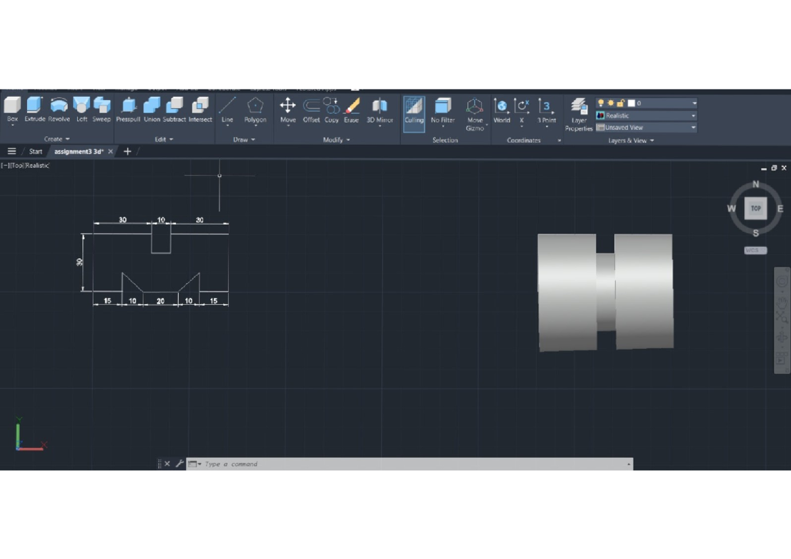Image resolution: width=791 pixels, height=559 pixels.
Task: Select the assignment3 3d drawing tab
Action: coord(78,151)
